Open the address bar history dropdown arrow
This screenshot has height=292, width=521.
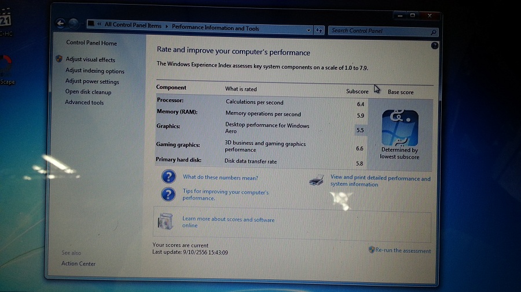pyautogui.click(x=309, y=30)
